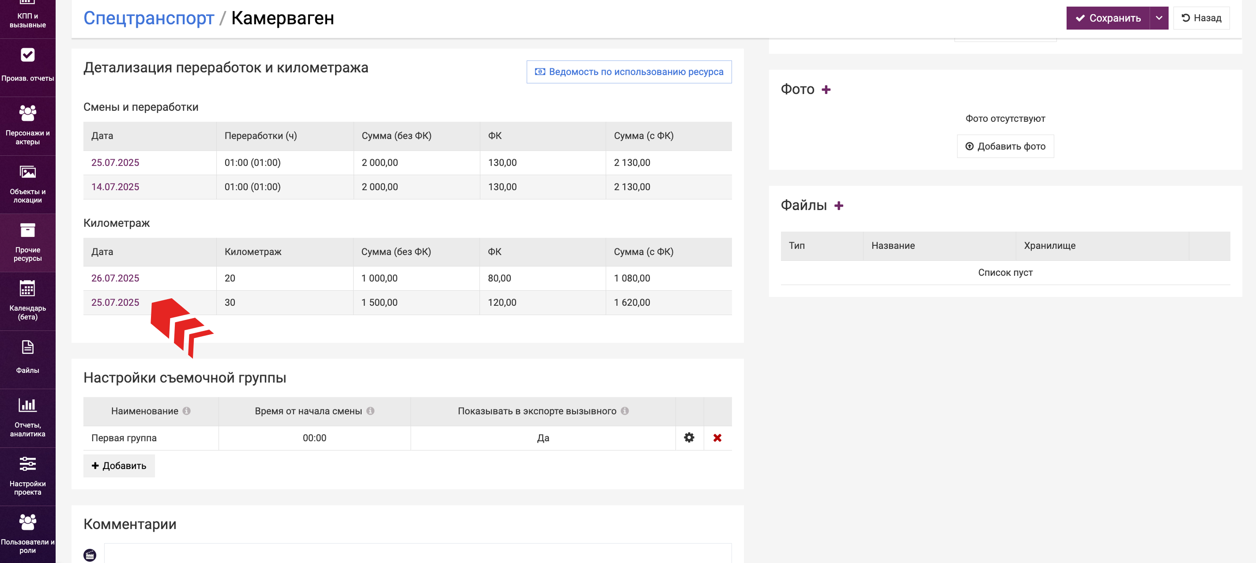Image resolution: width=1256 pixels, height=563 pixels.
Task: Click Добавить under crew group settings
Action: [x=119, y=466]
